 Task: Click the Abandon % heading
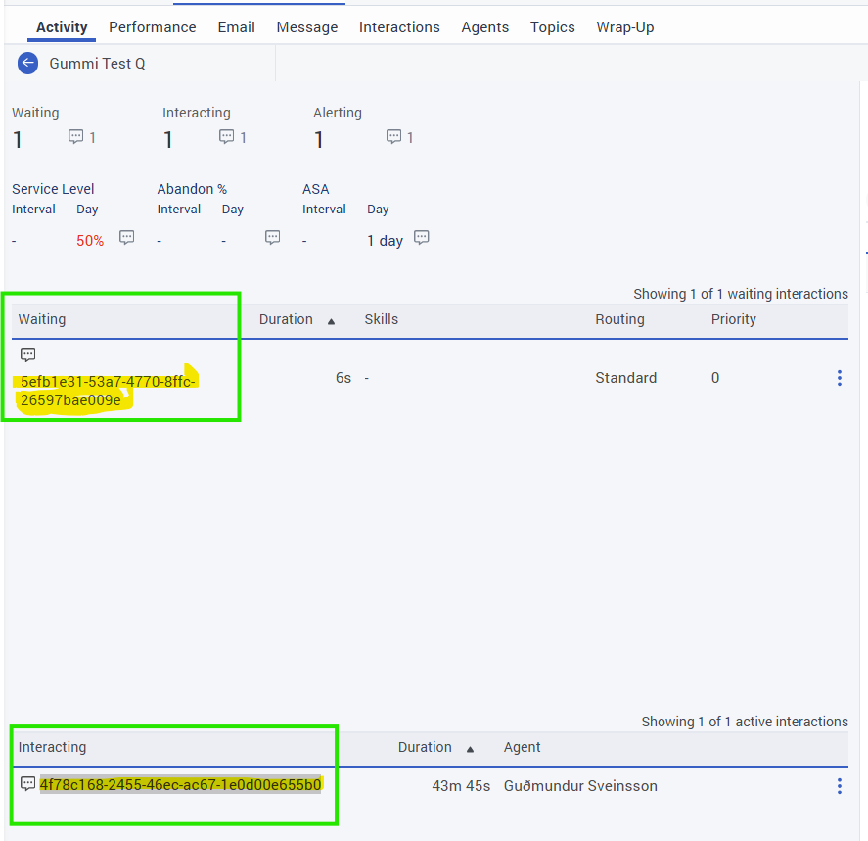click(x=192, y=189)
